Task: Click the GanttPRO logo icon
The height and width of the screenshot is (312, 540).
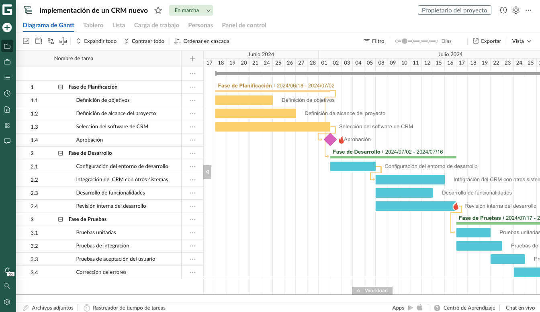Action: point(7,10)
